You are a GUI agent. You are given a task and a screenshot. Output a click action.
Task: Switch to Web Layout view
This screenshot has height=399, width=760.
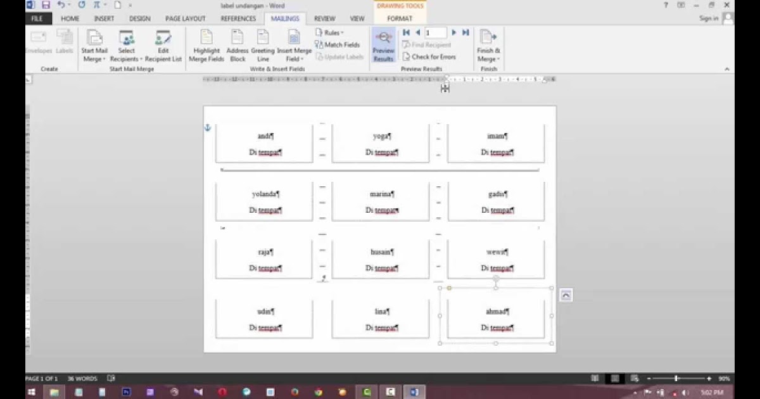(x=635, y=378)
